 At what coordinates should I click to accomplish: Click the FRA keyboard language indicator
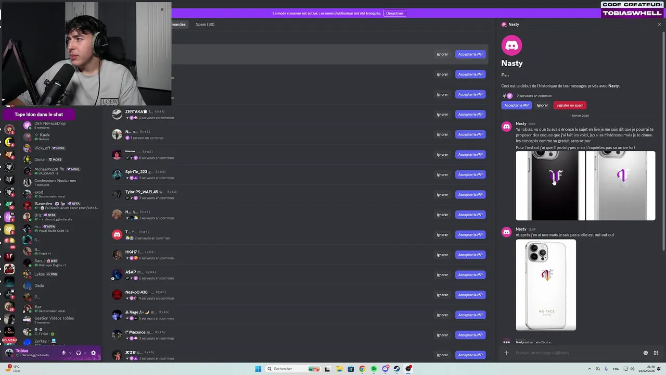(617, 369)
